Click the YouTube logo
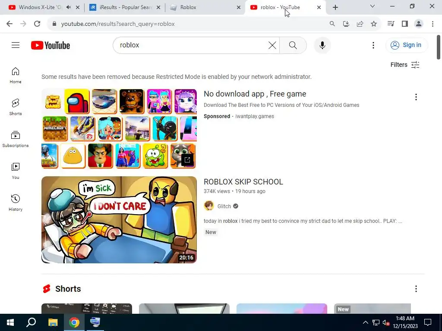 click(x=51, y=45)
